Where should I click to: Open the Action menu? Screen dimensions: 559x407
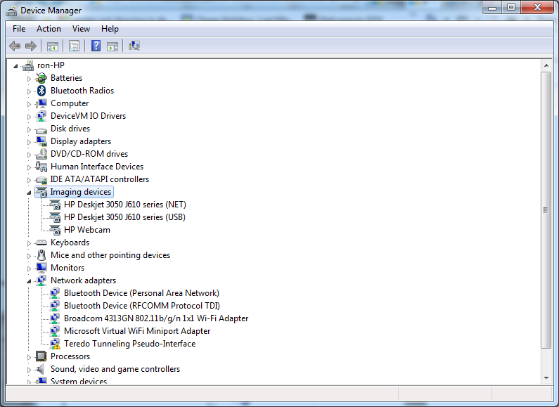(49, 29)
